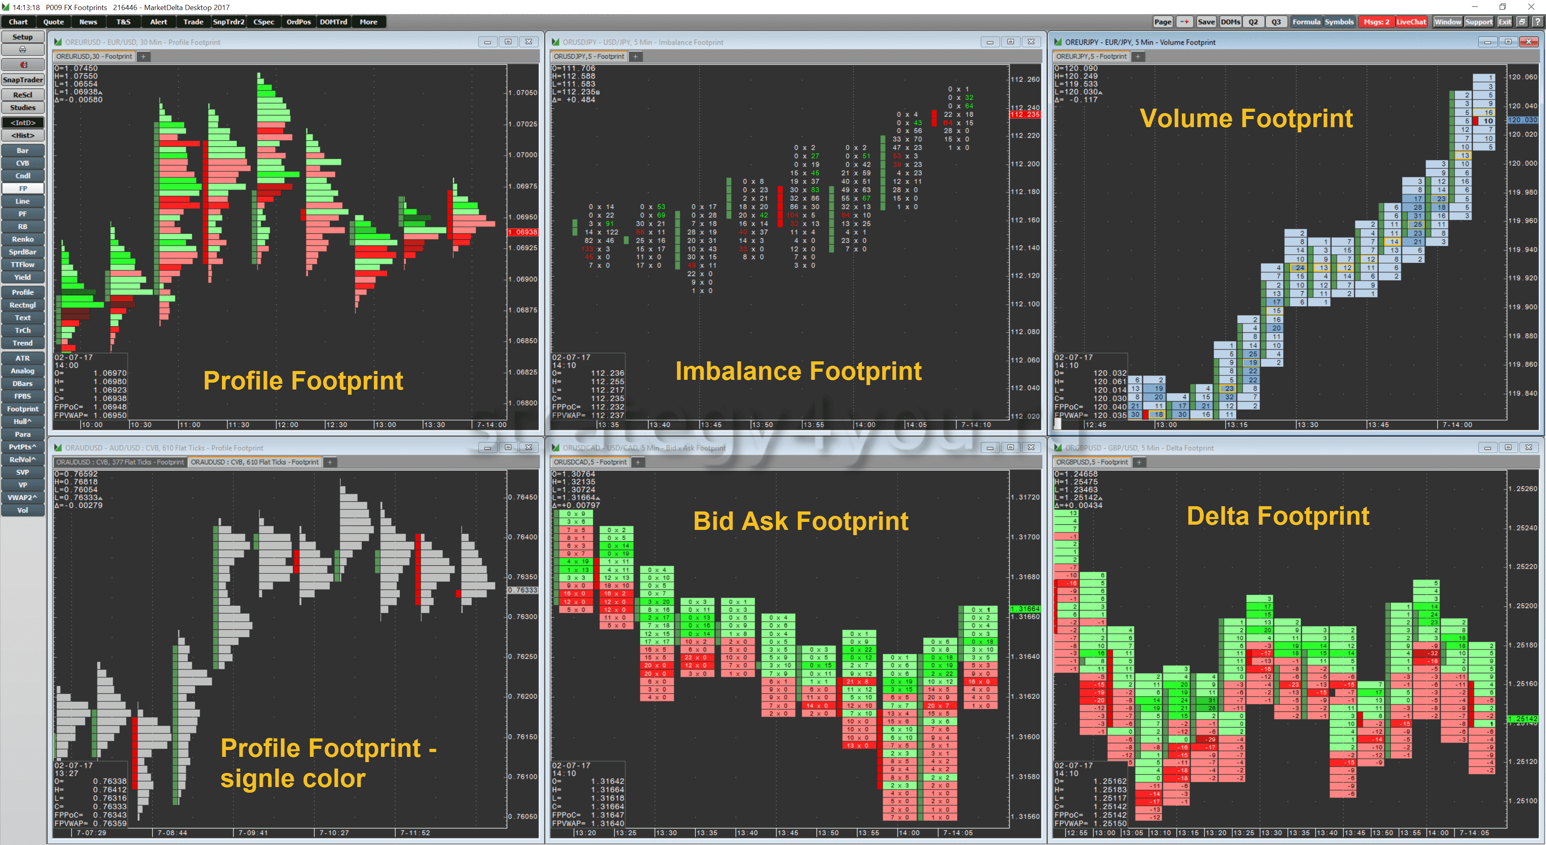Viewport: 1546px width, 845px height.
Task: Expand the PvtPts^ study menu
Action: pos(23,447)
